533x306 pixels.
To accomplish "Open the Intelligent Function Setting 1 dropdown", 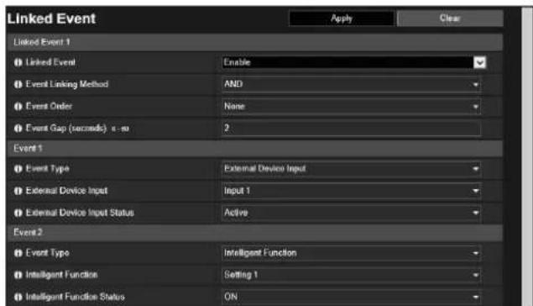I will (x=351, y=275).
